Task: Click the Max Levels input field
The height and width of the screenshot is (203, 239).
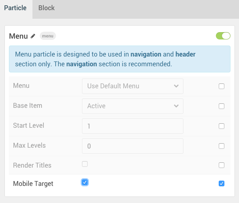Action: (x=133, y=146)
